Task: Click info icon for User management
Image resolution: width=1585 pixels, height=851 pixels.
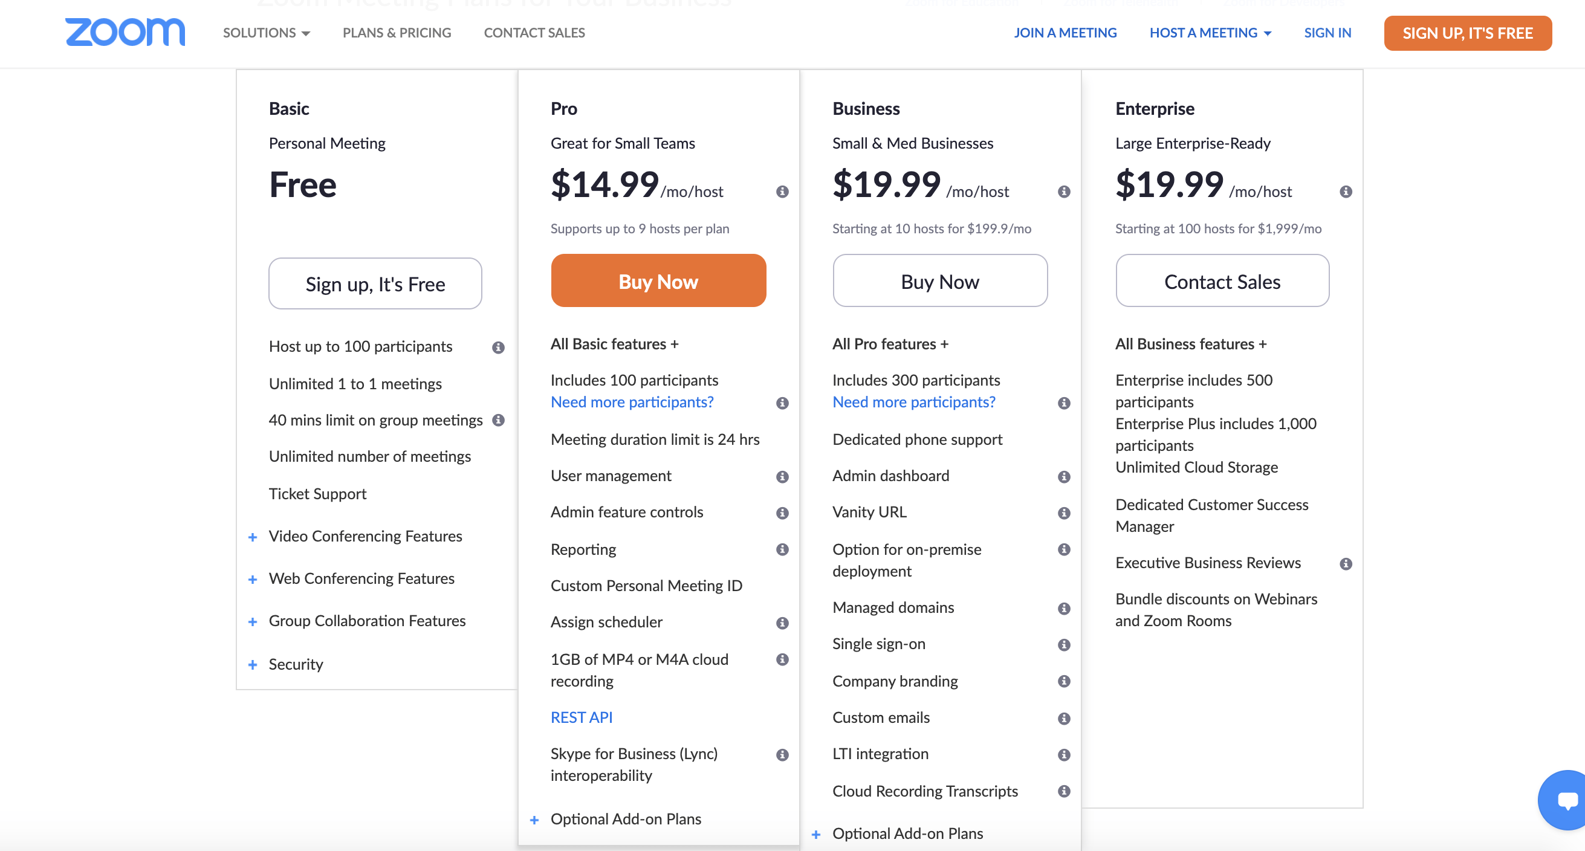Action: (x=782, y=477)
